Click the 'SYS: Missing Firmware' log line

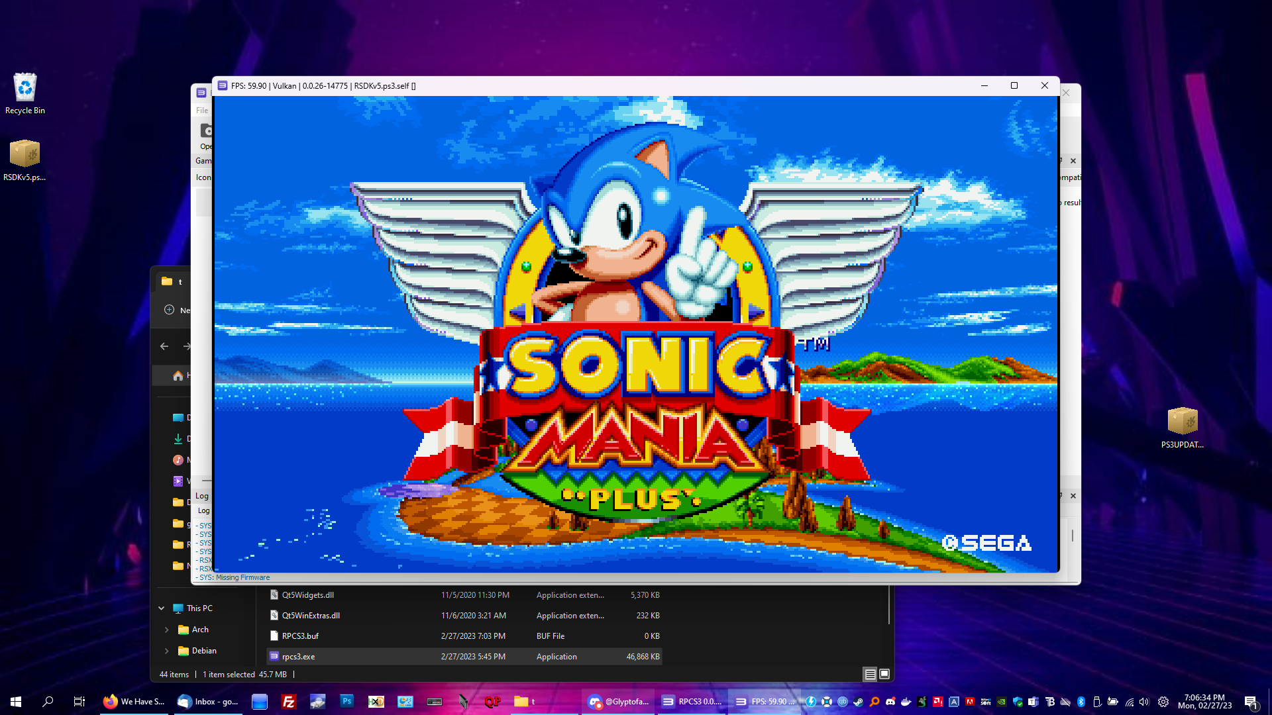click(235, 578)
